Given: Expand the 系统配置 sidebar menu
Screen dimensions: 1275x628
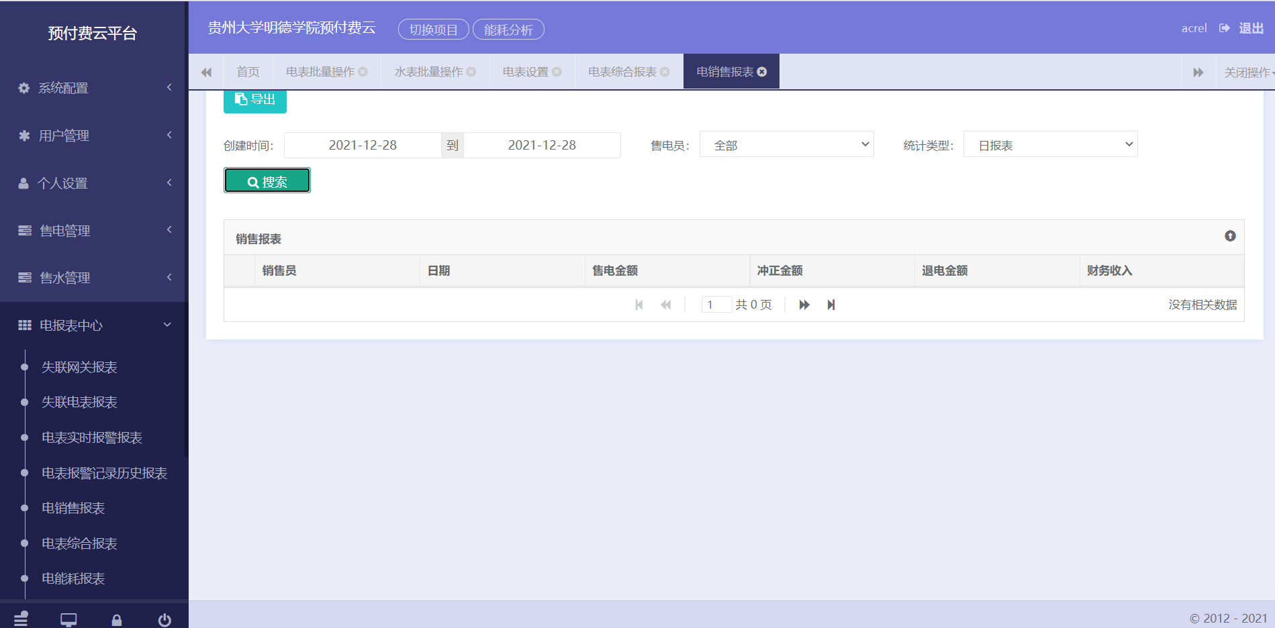Looking at the screenshot, I should pyautogui.click(x=94, y=88).
